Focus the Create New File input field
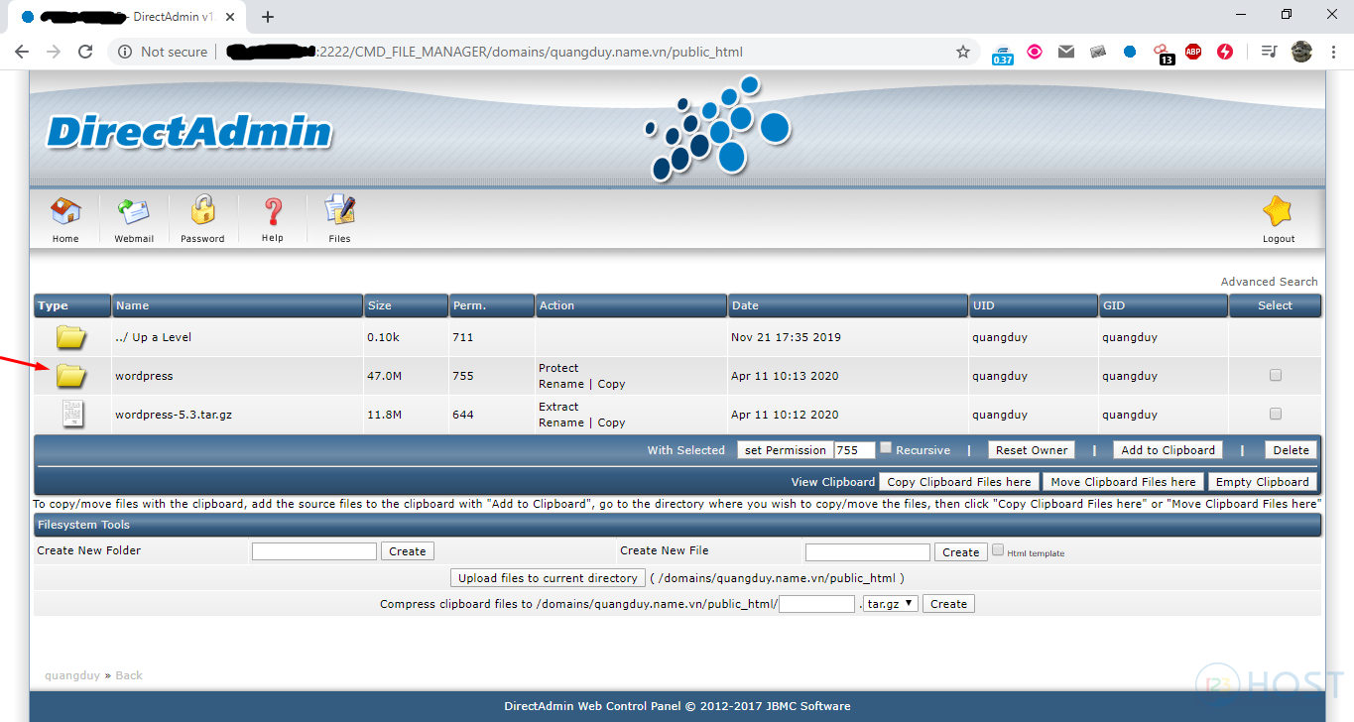The width and height of the screenshot is (1354, 722). coord(868,552)
